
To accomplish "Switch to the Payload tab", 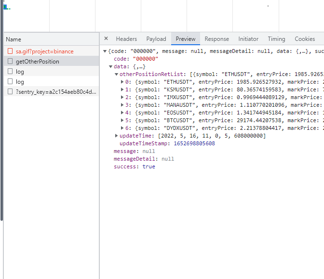I will (156, 39).
